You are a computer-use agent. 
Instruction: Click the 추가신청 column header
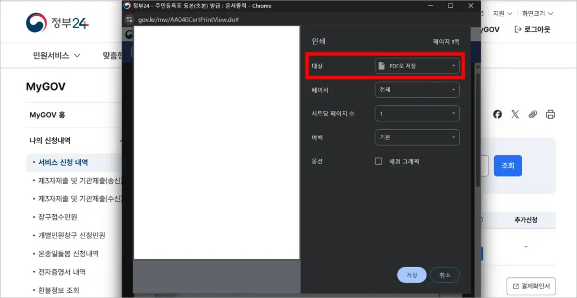click(x=526, y=220)
